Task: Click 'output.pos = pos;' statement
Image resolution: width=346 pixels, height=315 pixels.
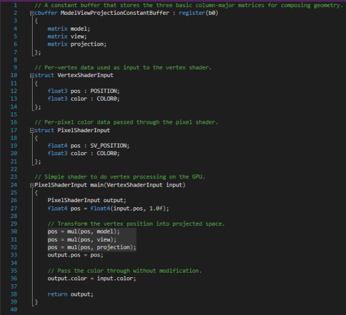Action: click(76, 255)
